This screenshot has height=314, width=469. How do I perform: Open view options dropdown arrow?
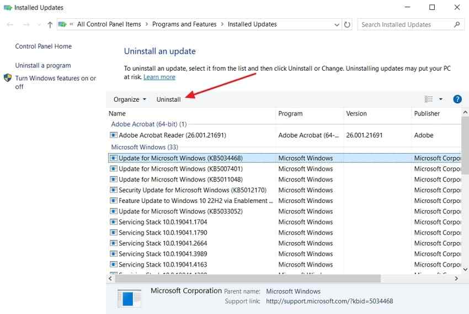[x=441, y=99]
